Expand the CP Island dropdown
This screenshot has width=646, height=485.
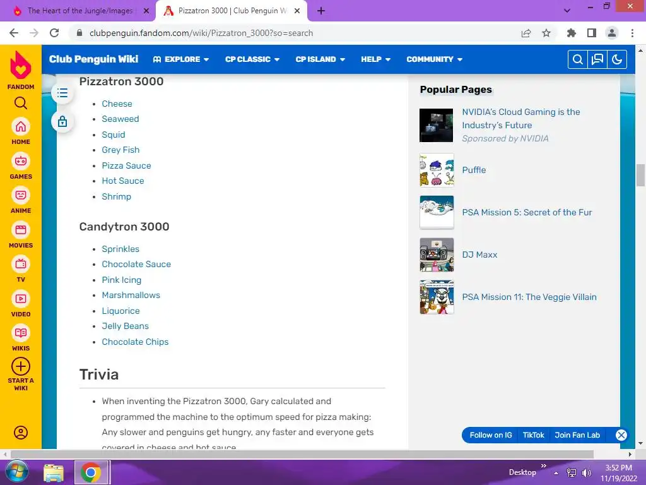[x=320, y=59]
